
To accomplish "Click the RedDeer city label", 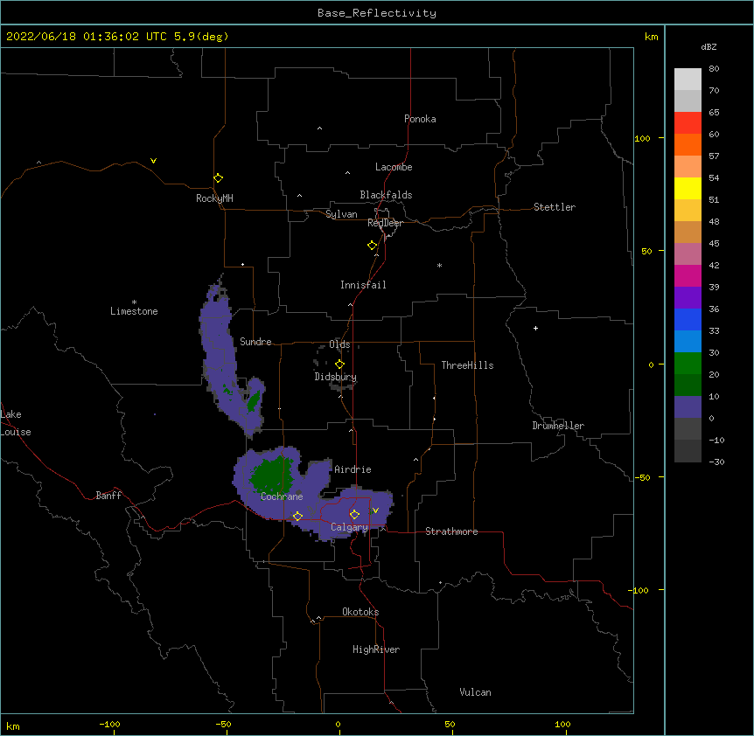I will tap(385, 223).
